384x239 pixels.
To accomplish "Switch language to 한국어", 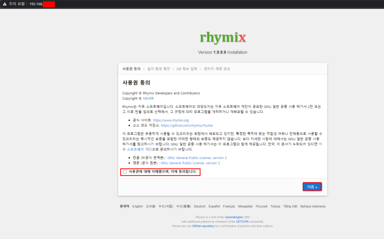I will tap(124, 206).
